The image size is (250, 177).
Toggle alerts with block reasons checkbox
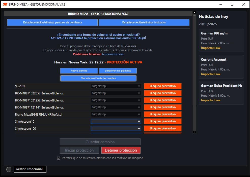(x=59, y=158)
